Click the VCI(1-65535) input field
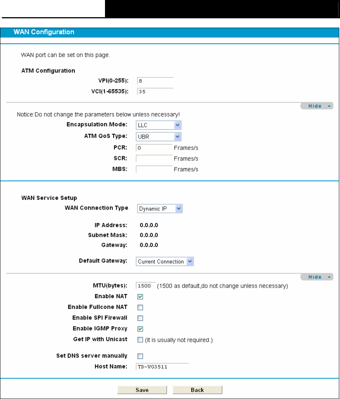Screen dimensions: 340x399 point(155,92)
